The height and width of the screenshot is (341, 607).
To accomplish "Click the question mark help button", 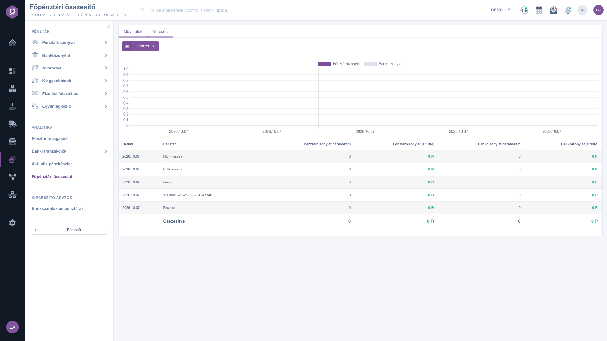I will pyautogui.click(x=582, y=10).
